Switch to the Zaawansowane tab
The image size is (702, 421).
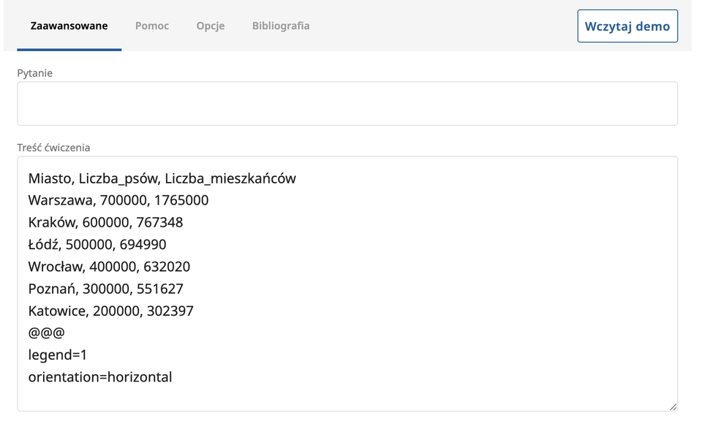coord(69,26)
